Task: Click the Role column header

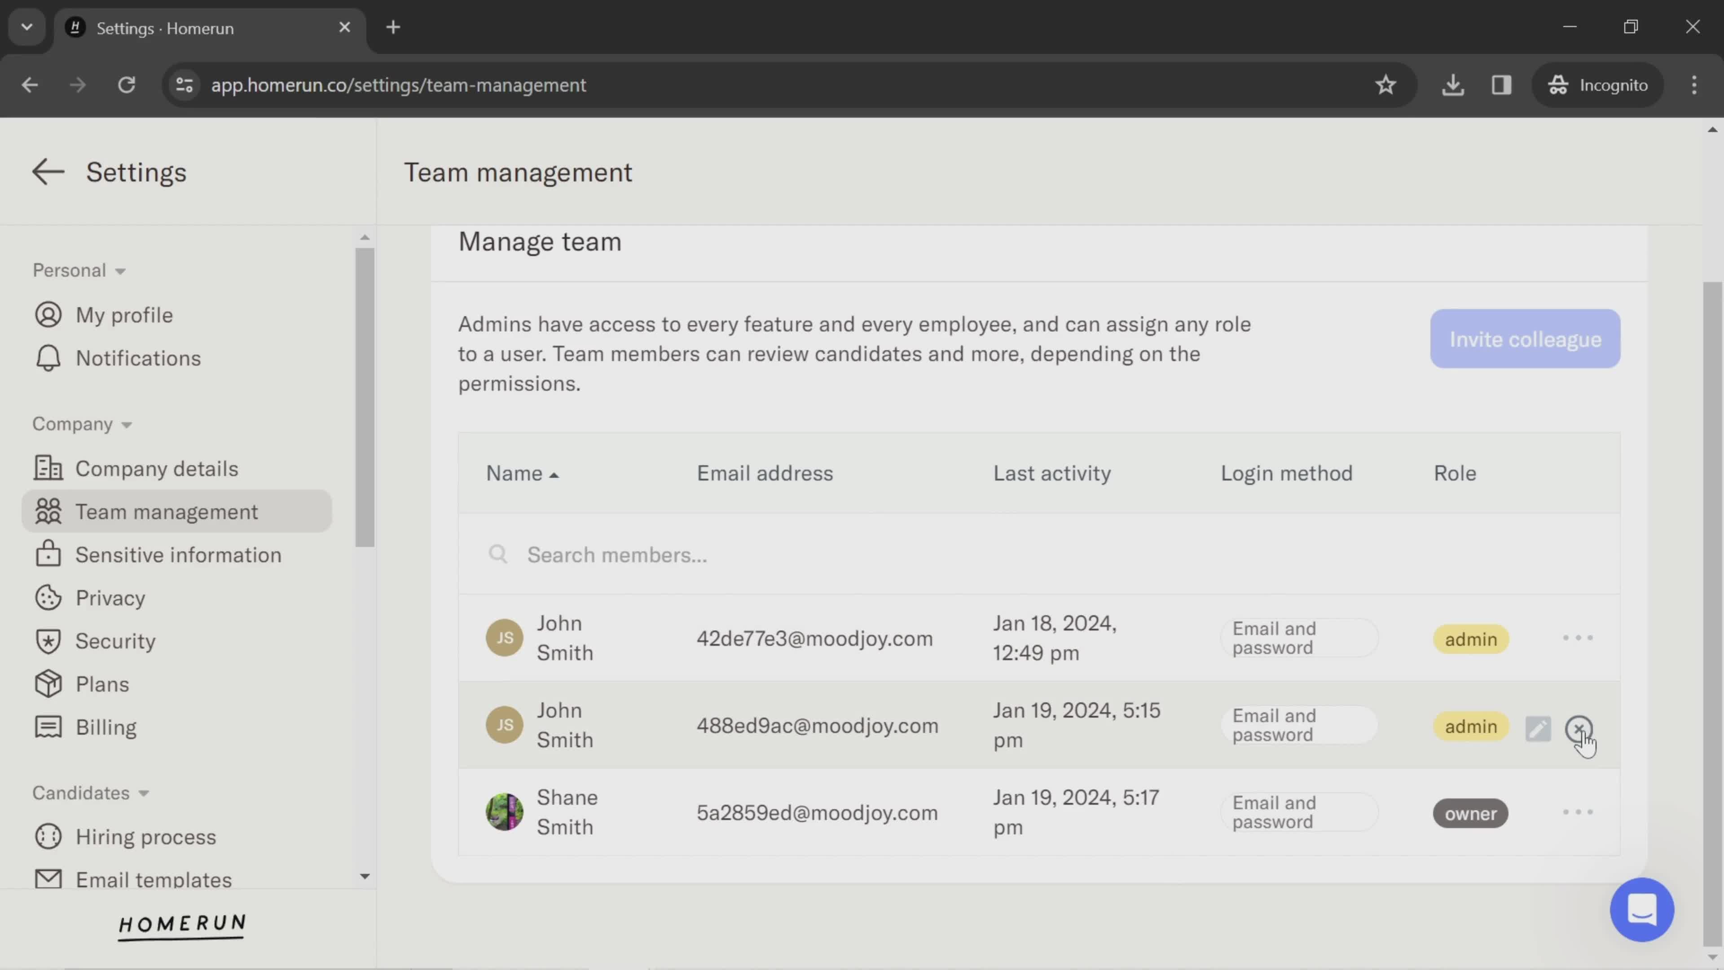Action: (1455, 473)
